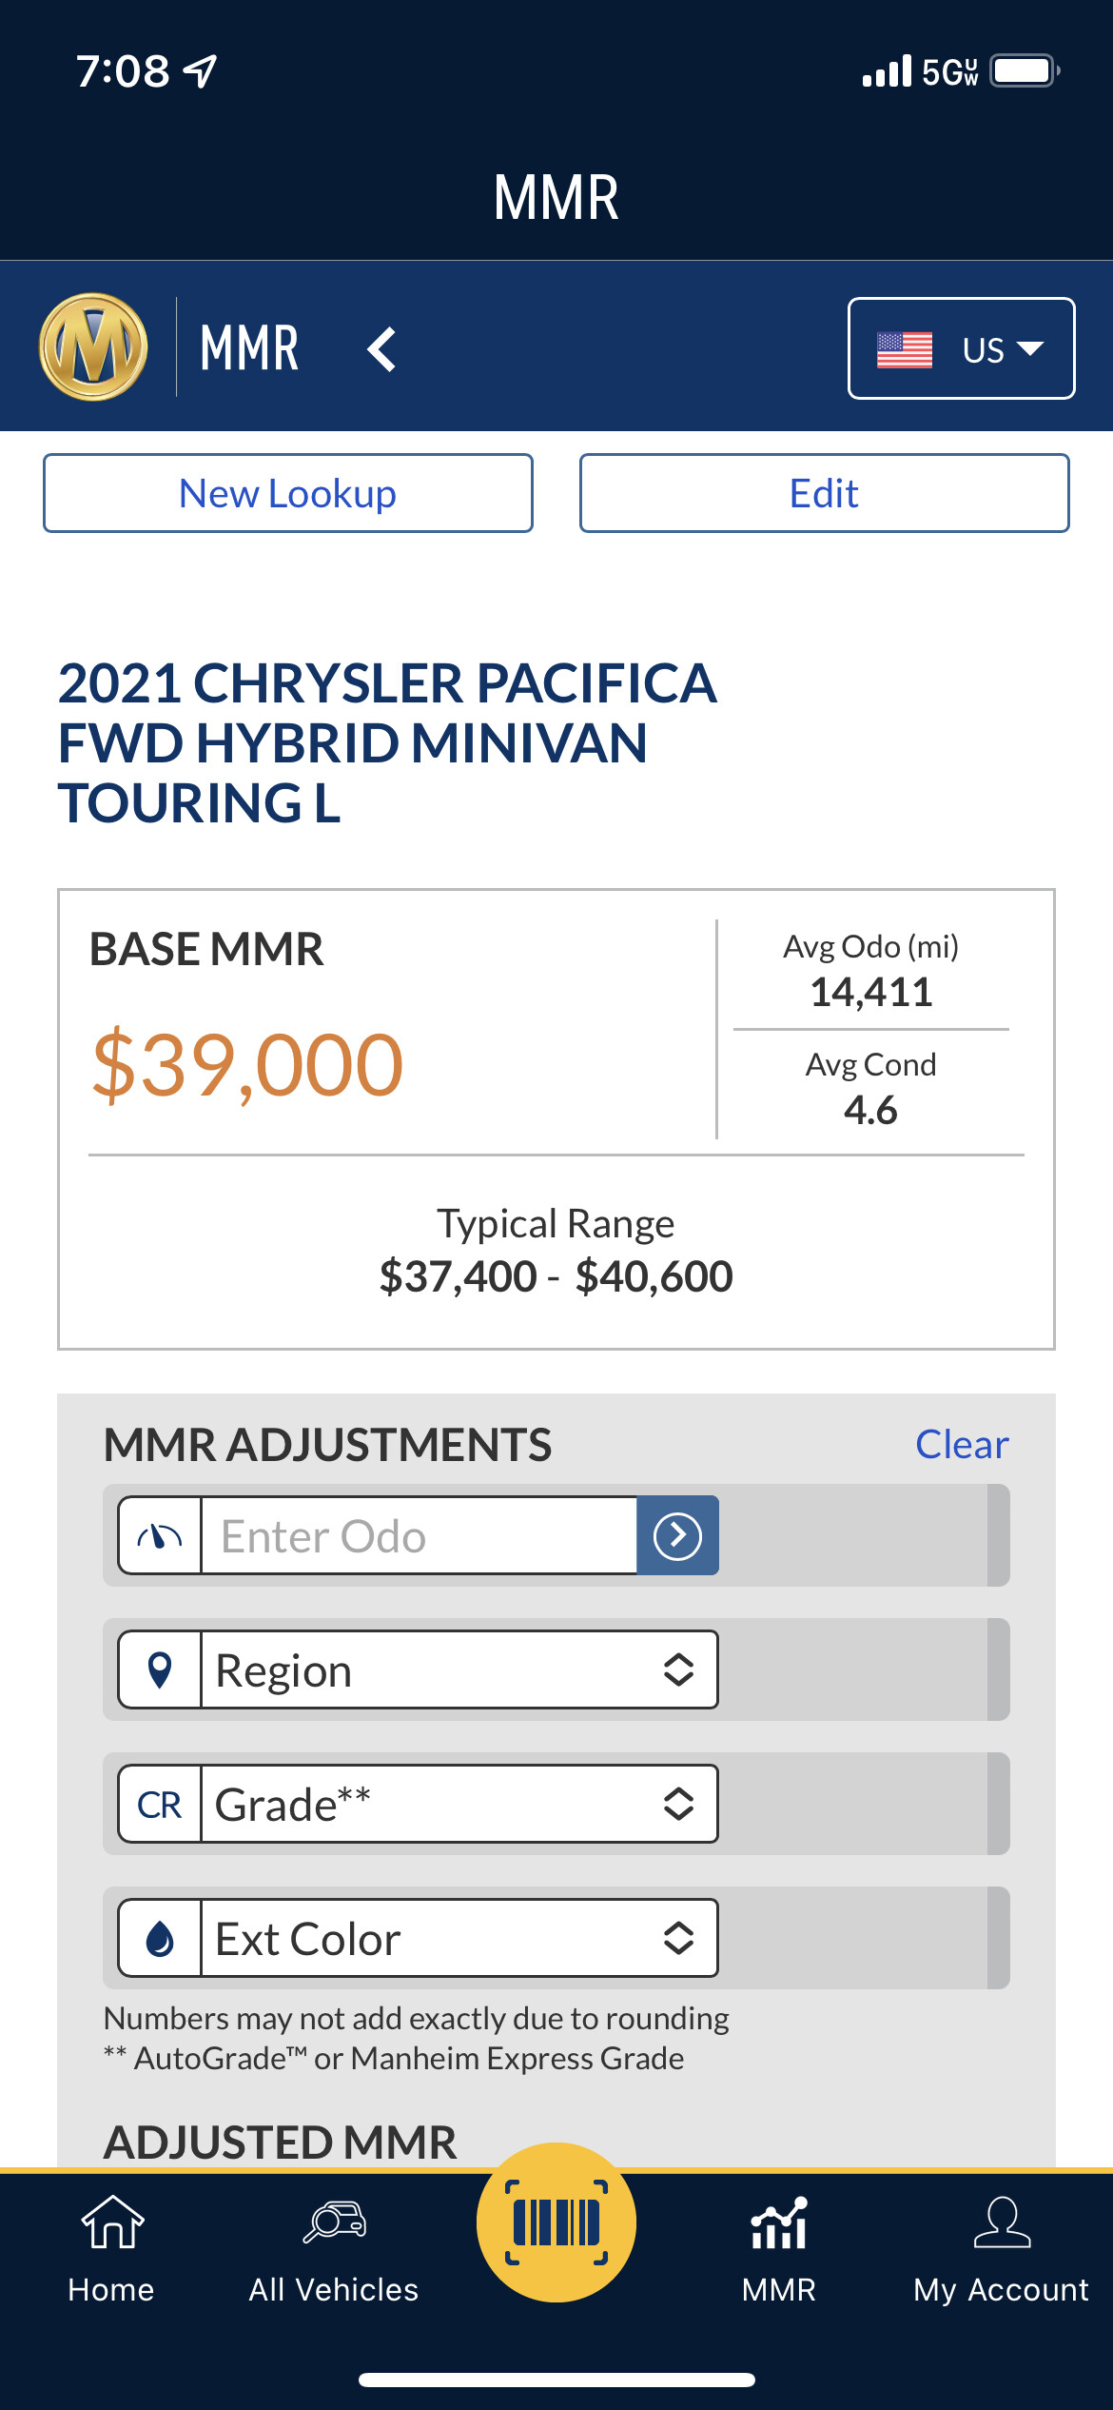Tap the Edit button

825,493
